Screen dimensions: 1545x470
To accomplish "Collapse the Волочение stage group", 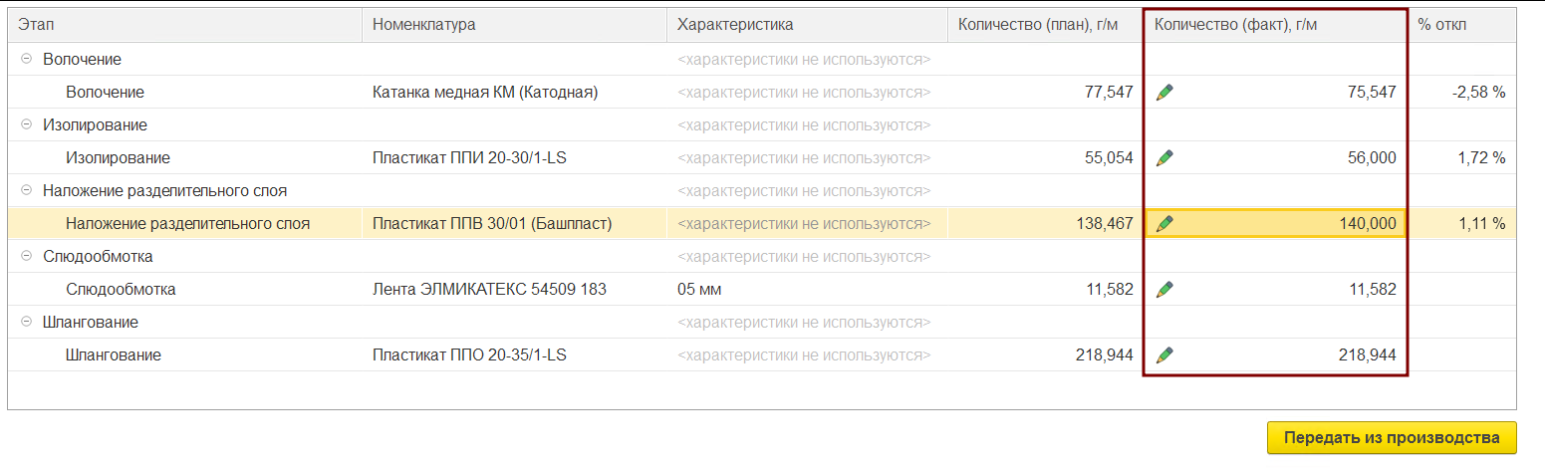I will click(26, 60).
